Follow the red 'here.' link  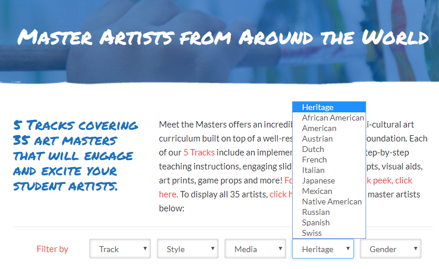[168, 194]
